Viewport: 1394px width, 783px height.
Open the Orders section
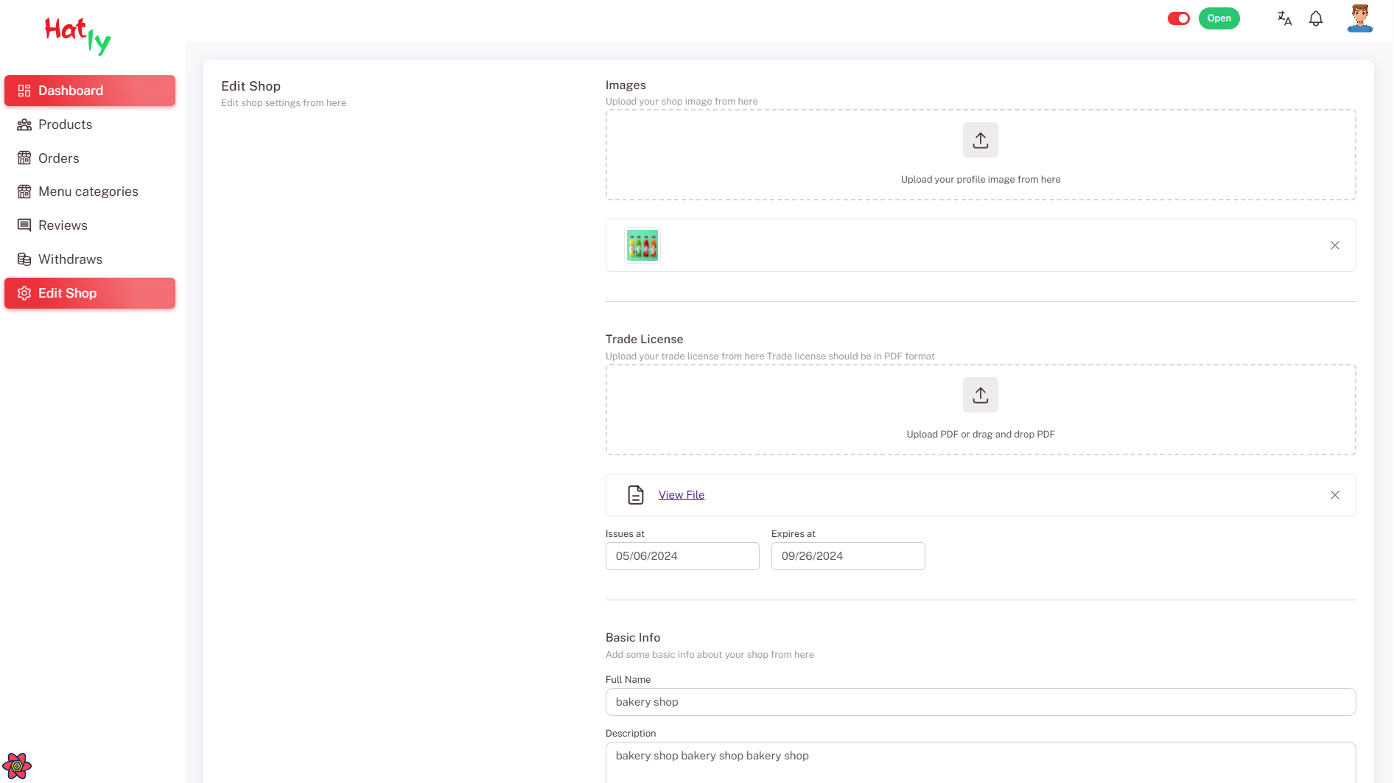pos(90,158)
